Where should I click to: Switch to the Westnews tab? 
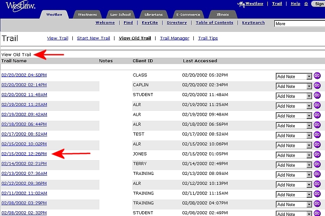(87, 15)
